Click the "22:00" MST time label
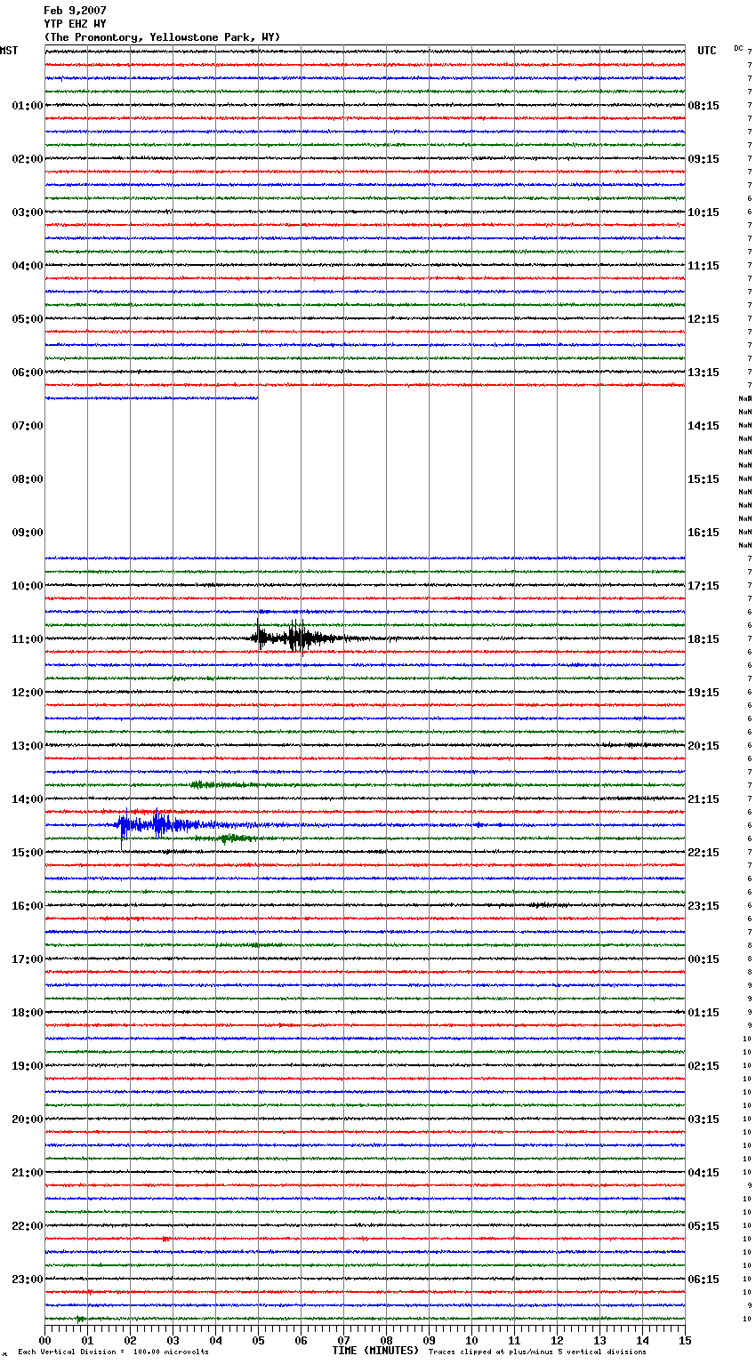This screenshot has width=756, height=1364. (x=28, y=1226)
